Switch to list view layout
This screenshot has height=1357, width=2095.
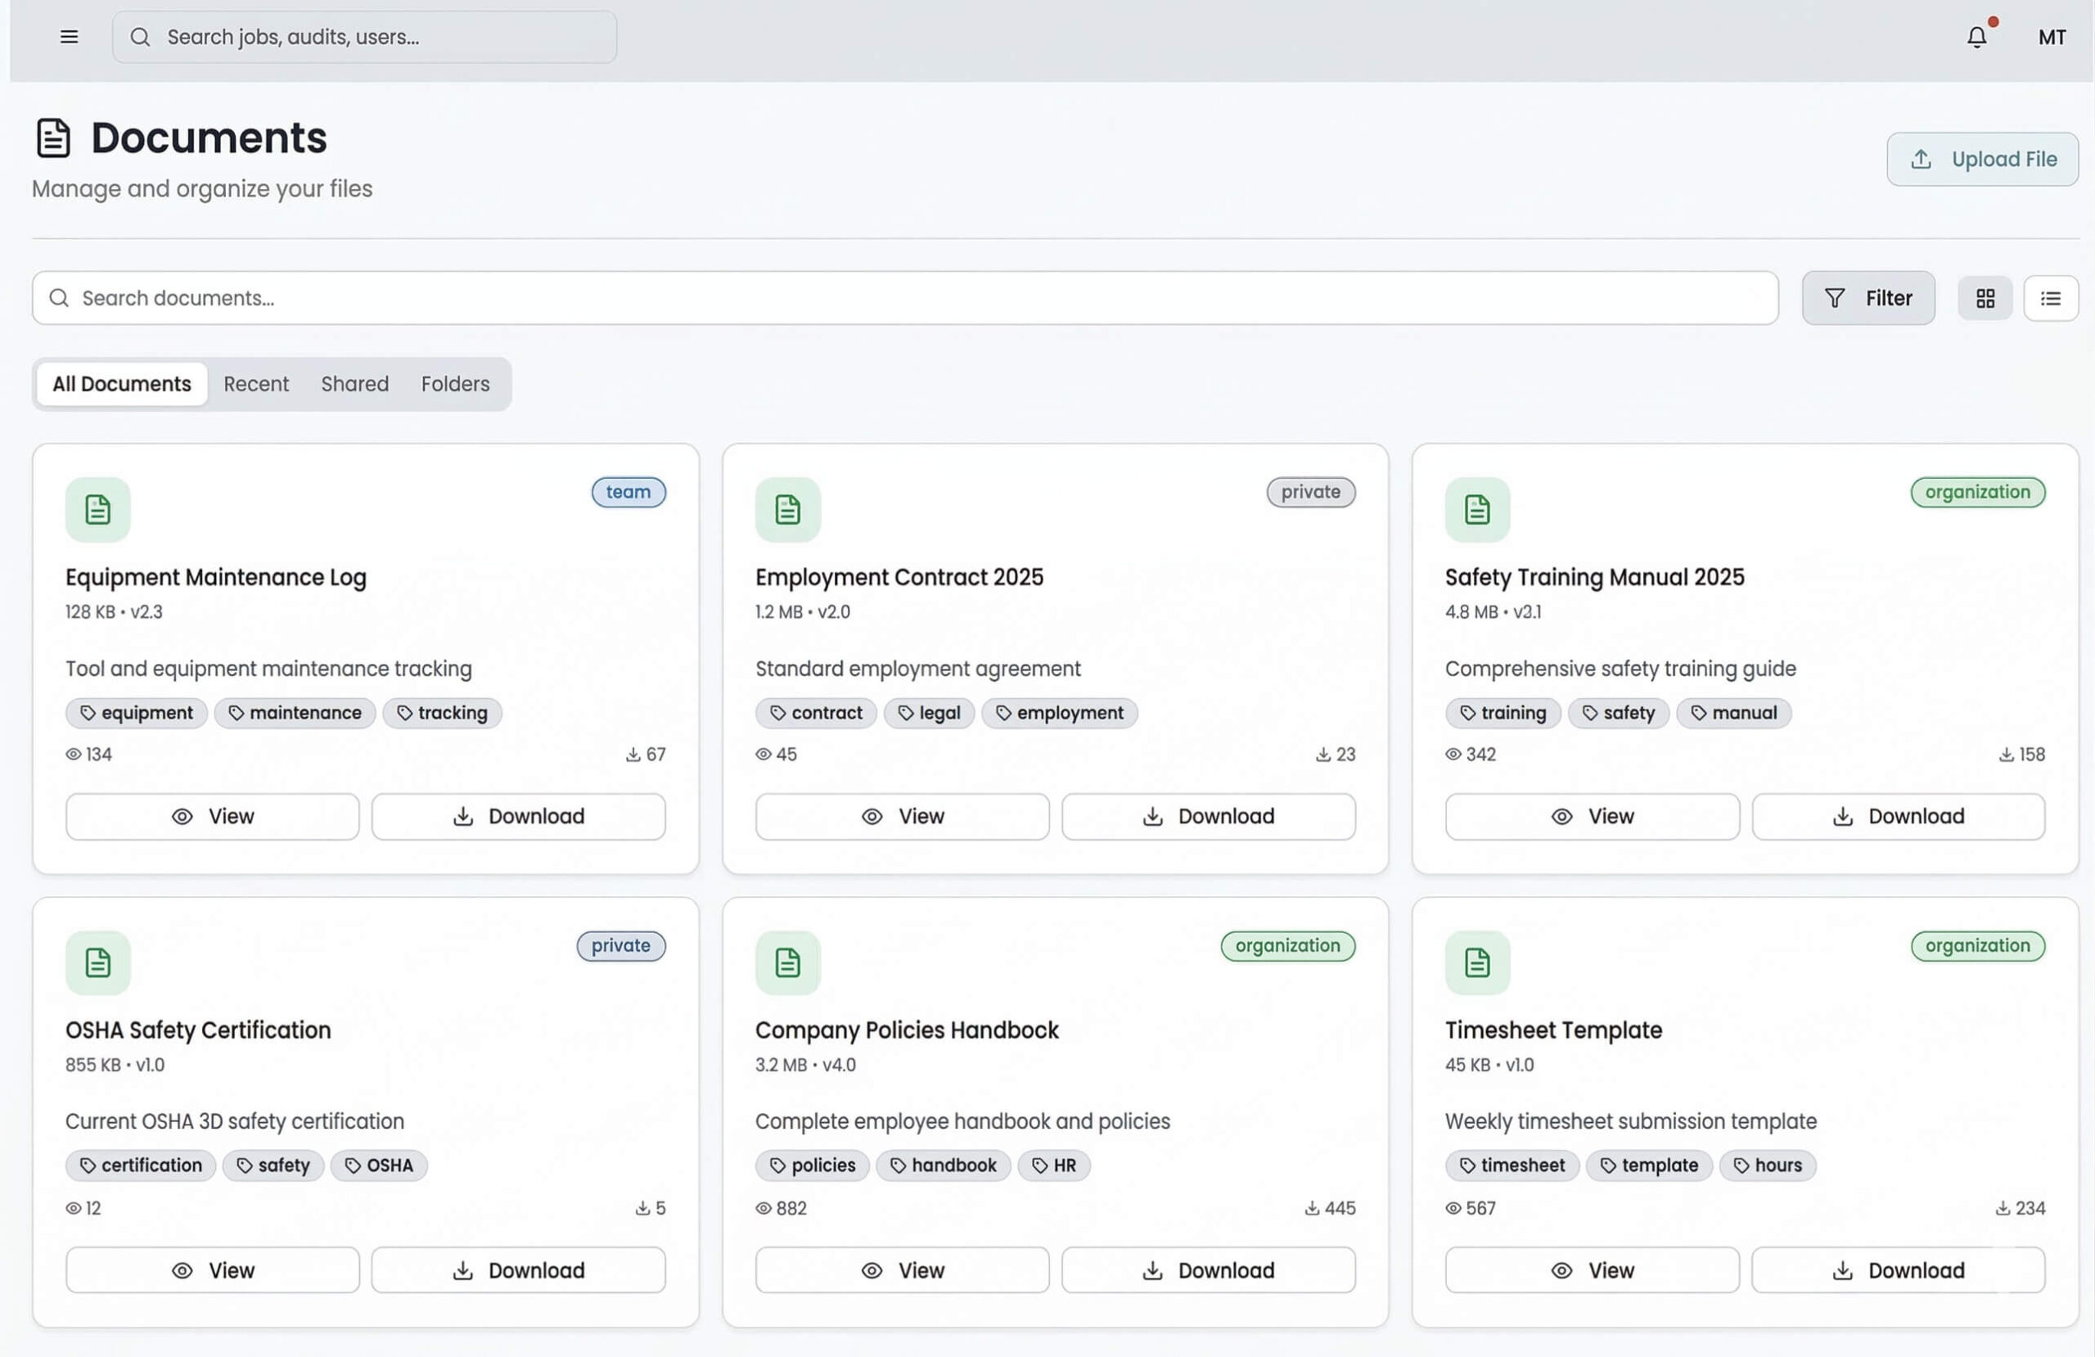[2050, 299]
